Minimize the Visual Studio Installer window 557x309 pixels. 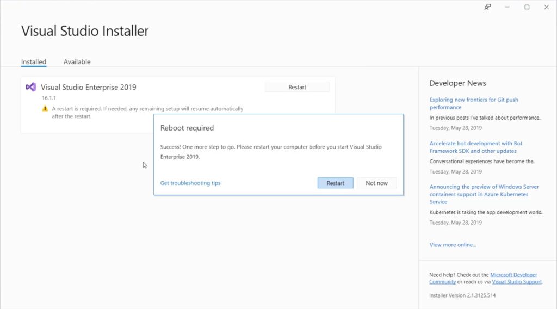[x=507, y=7]
